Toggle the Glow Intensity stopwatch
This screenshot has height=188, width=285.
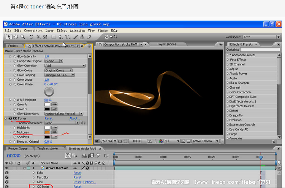coord(14,56)
